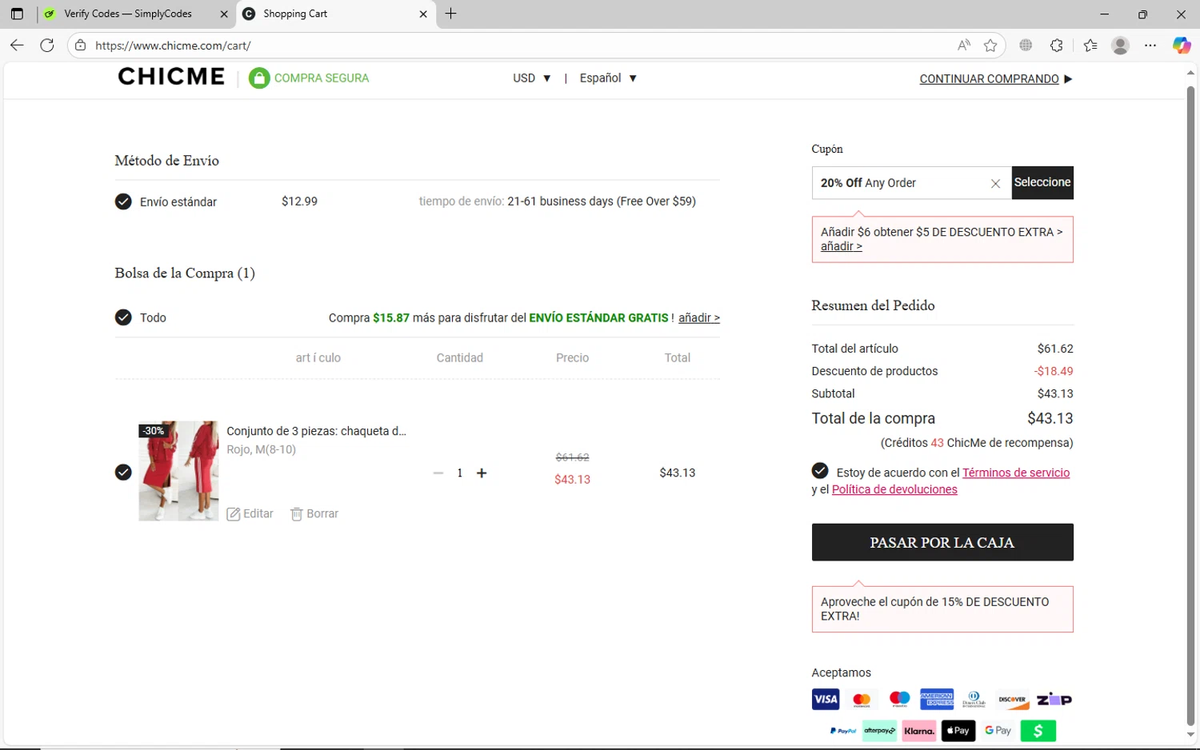Click the Discover payment icon

tap(1012, 700)
